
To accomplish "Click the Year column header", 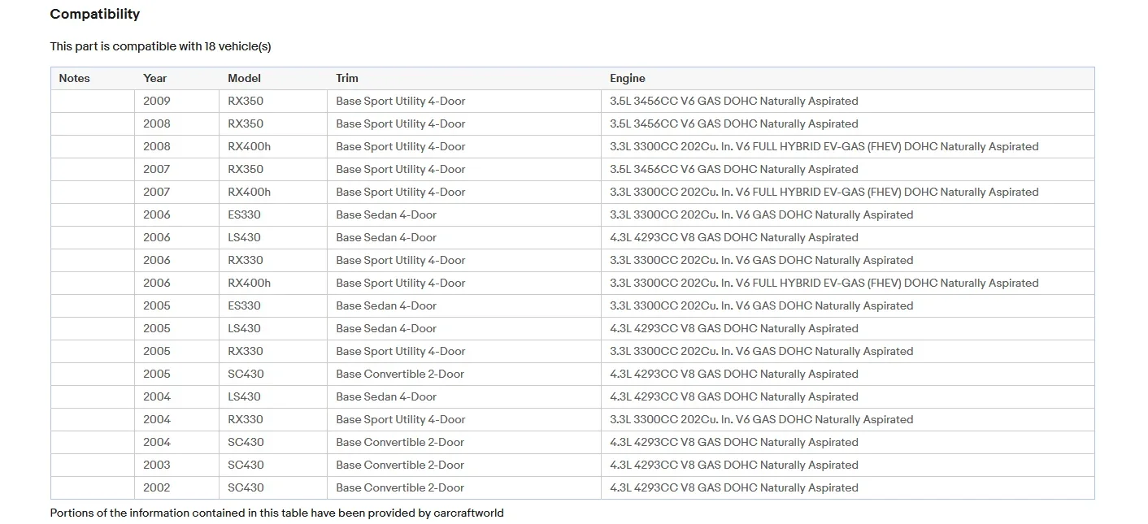I will [176, 79].
